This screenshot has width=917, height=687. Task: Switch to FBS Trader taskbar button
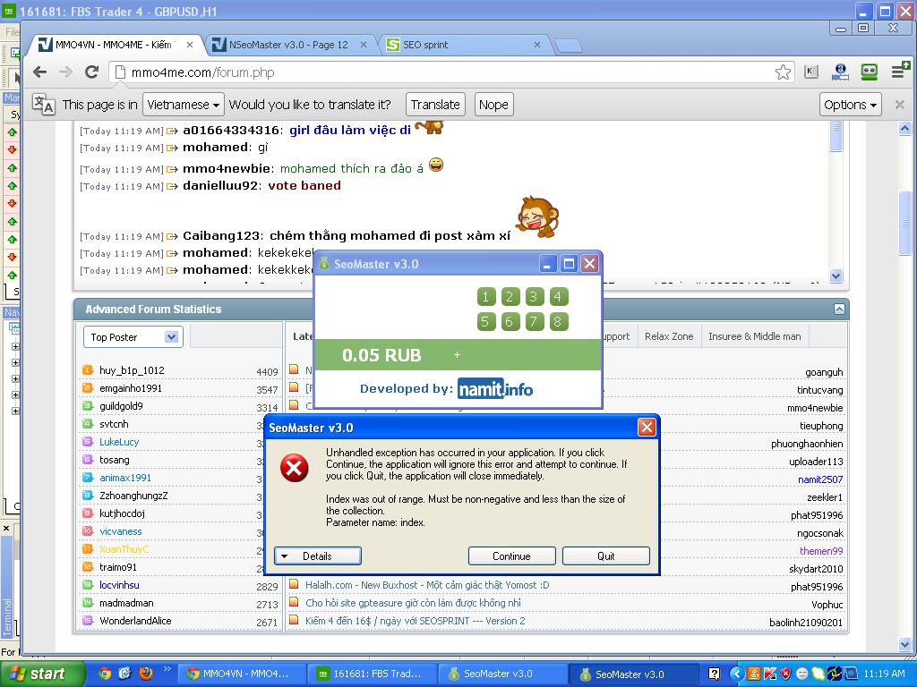(371, 674)
